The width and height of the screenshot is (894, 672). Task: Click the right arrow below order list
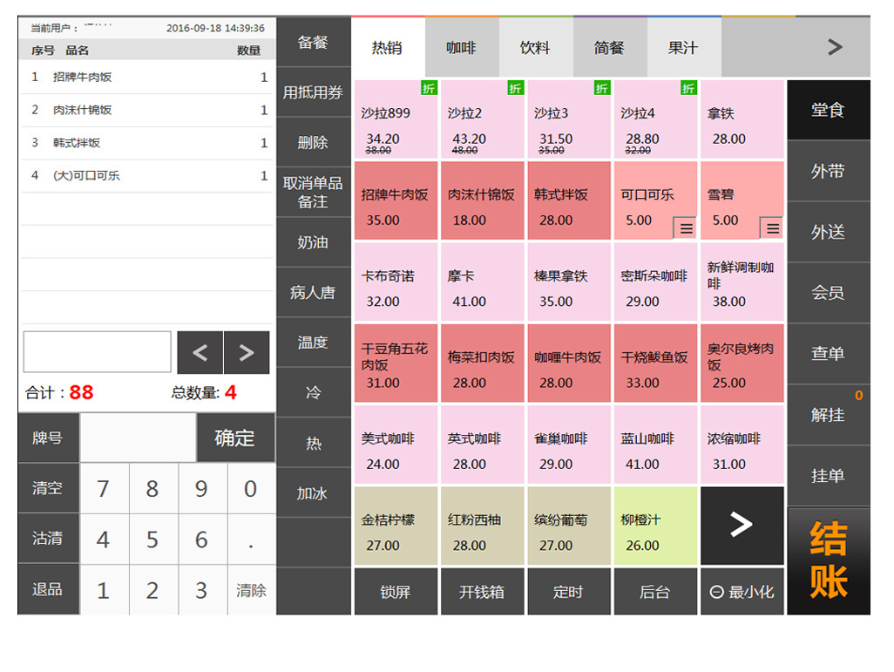(247, 352)
